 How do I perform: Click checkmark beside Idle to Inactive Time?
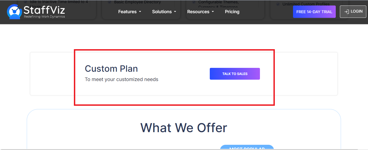[x=25, y=2]
